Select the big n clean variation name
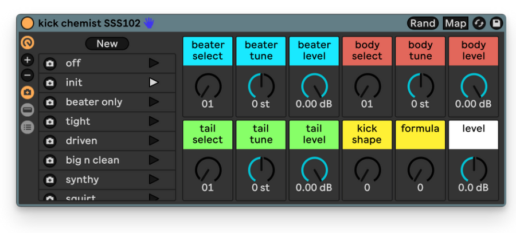The height and width of the screenshot is (233, 516). 92,160
